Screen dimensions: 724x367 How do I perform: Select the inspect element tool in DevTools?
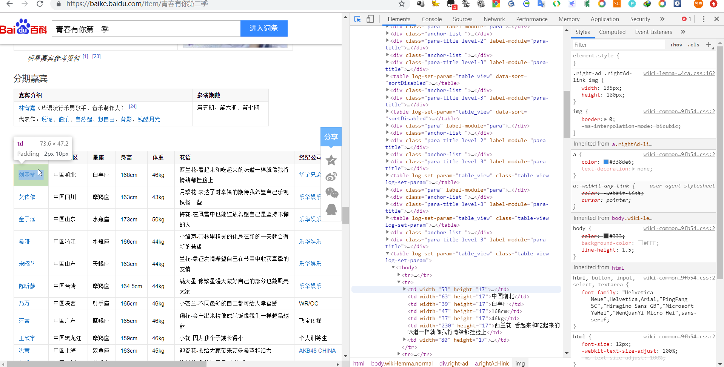pyautogui.click(x=357, y=19)
